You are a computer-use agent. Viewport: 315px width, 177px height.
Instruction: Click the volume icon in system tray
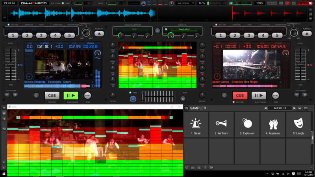(288, 174)
